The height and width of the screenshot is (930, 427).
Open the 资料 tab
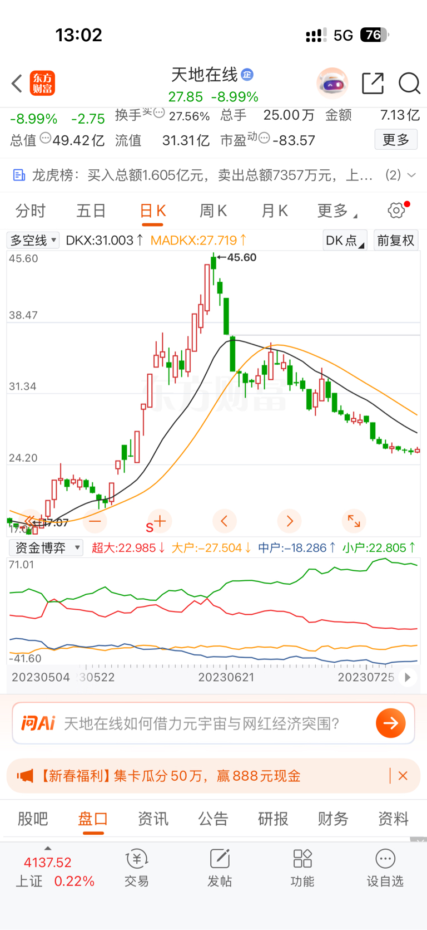(x=393, y=819)
